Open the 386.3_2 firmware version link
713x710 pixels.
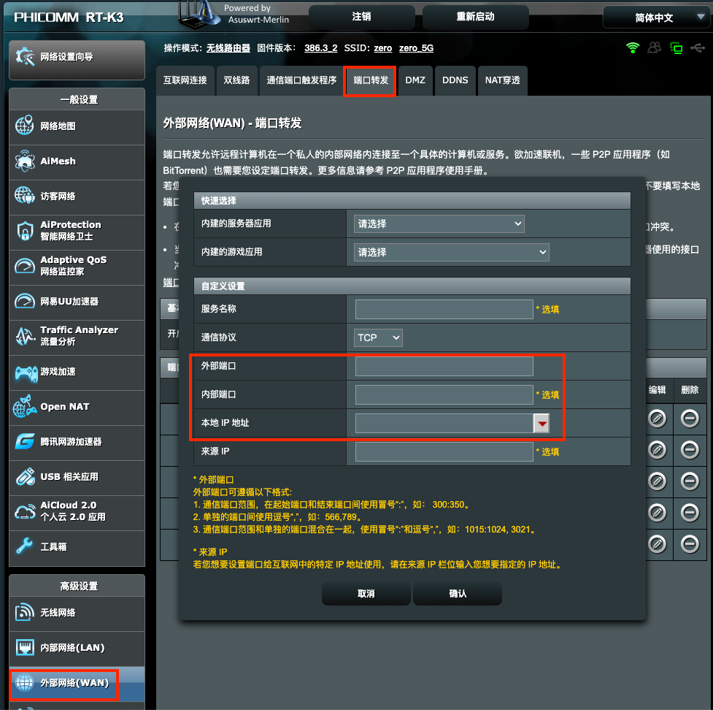pos(321,48)
